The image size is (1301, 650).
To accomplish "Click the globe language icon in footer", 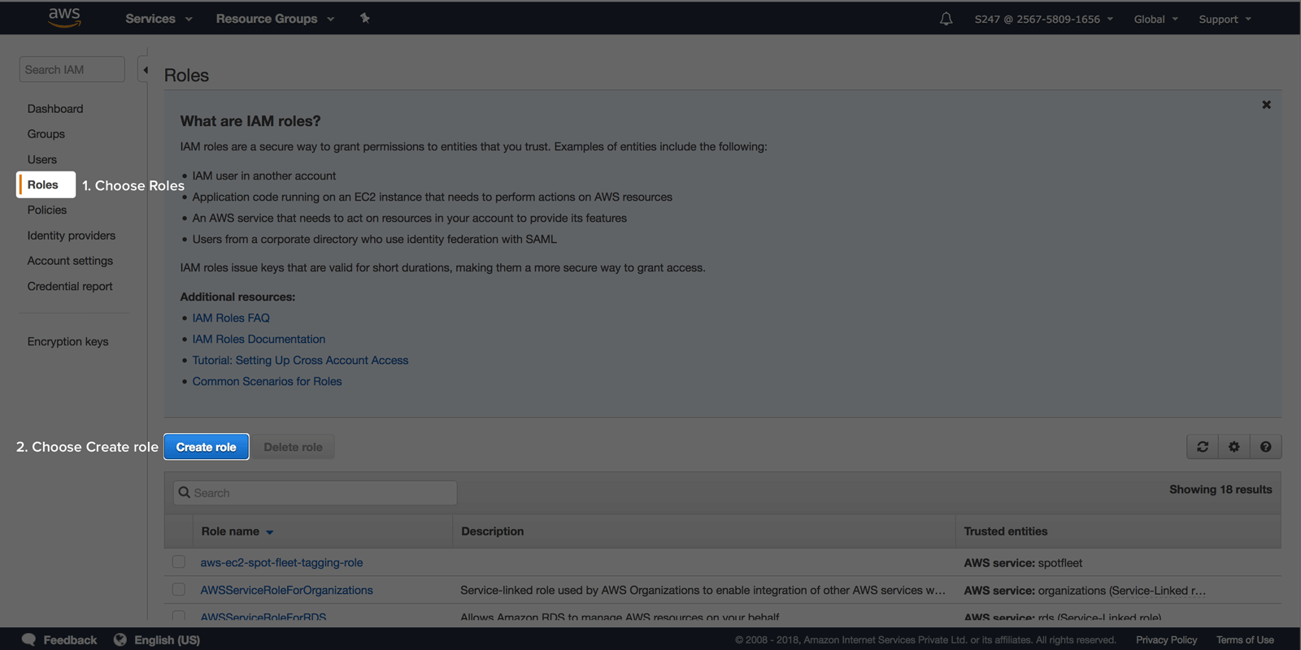I will pyautogui.click(x=120, y=639).
